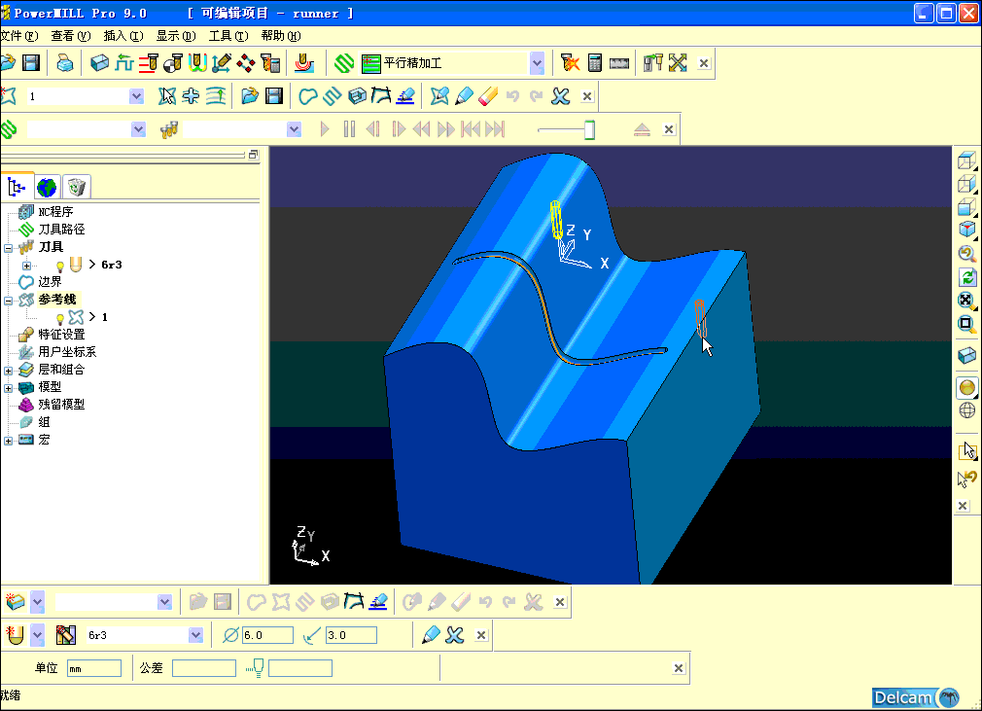
Task: Click the tool diameter field 6.0
Action: [267, 635]
